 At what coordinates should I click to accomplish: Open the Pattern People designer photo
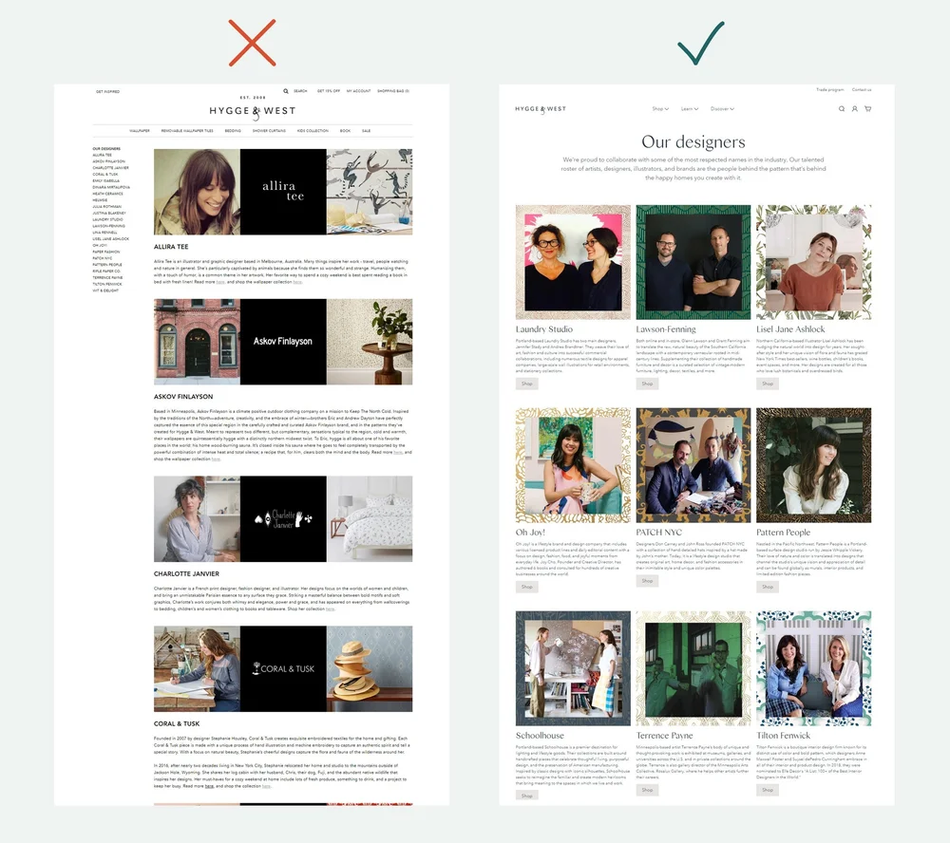(x=814, y=465)
